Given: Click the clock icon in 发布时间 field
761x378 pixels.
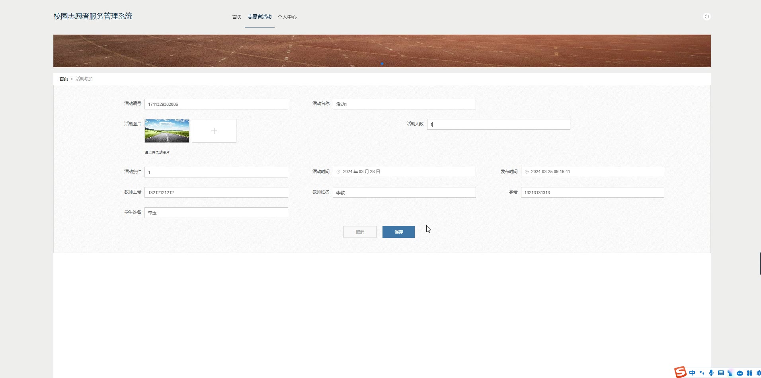Looking at the screenshot, I should (x=527, y=172).
